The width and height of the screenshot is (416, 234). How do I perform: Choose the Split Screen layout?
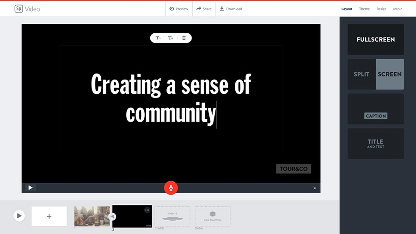pyautogui.click(x=376, y=74)
